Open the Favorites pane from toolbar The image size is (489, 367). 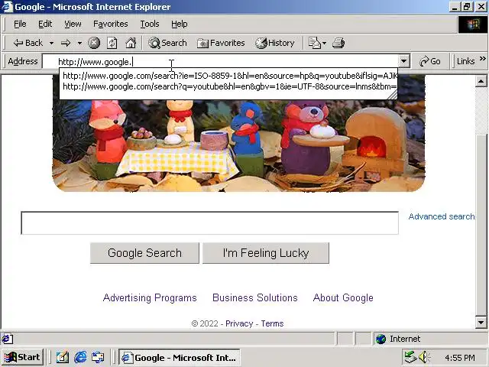221,43
